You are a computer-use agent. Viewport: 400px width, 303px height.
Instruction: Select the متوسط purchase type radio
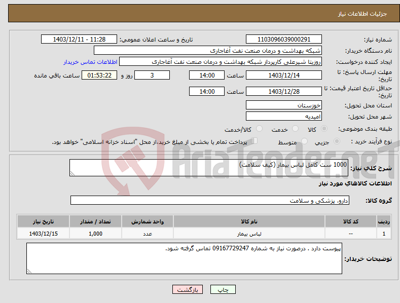pyautogui.click(x=304, y=141)
